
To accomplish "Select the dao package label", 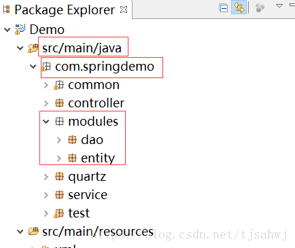I will point(92,140).
